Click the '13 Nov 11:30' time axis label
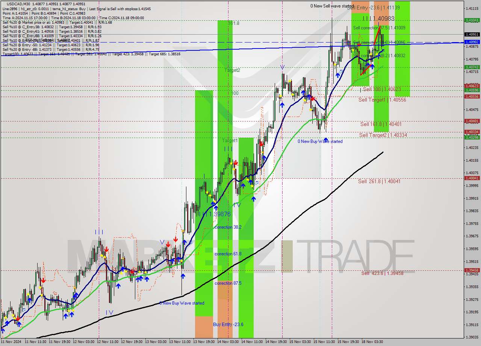481x346 pixels. point(180,342)
